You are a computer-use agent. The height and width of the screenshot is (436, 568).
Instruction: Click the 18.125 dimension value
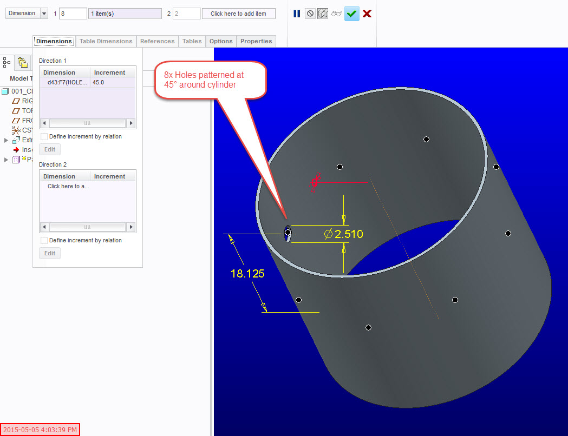247,274
